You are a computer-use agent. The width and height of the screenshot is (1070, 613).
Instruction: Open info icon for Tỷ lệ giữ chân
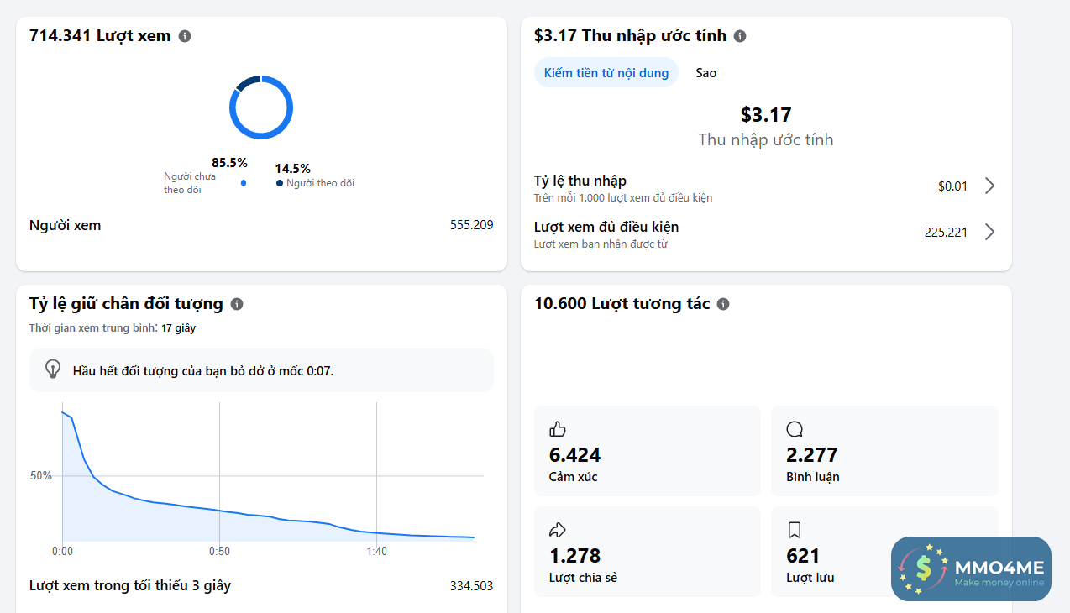[x=237, y=304]
